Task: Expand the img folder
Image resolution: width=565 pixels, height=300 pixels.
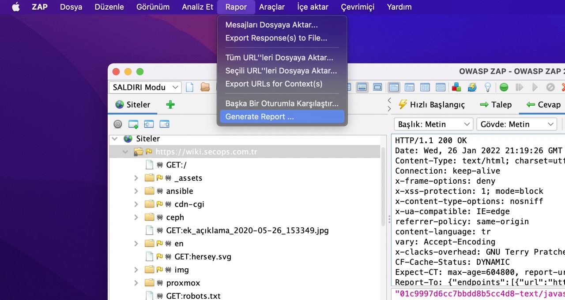Action: (x=136, y=270)
